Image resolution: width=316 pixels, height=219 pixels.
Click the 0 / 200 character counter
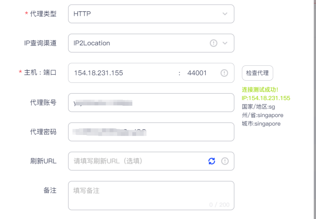coord(219,205)
